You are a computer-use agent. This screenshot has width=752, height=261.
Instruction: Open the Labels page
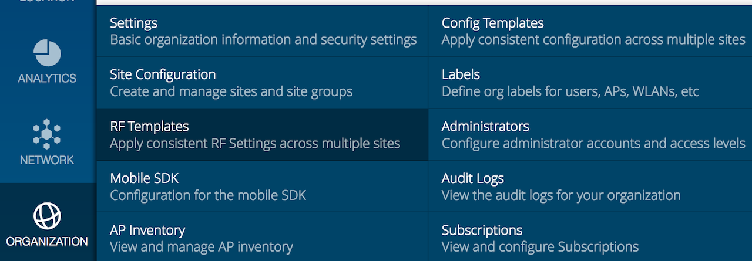click(461, 74)
